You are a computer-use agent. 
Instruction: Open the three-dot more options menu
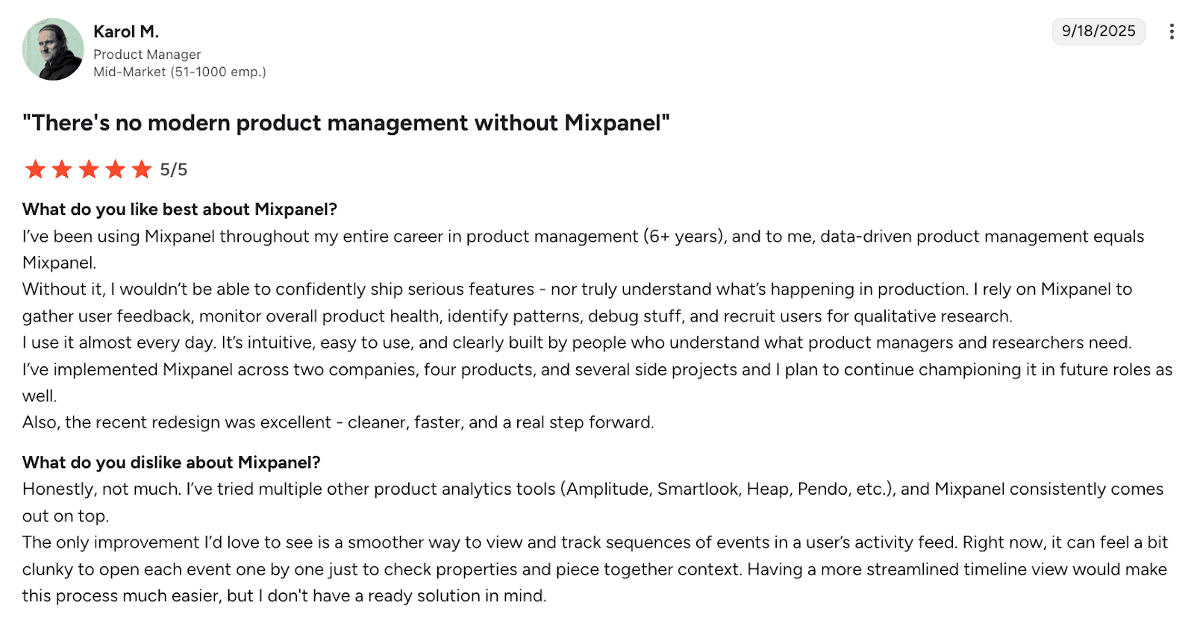point(1172,31)
